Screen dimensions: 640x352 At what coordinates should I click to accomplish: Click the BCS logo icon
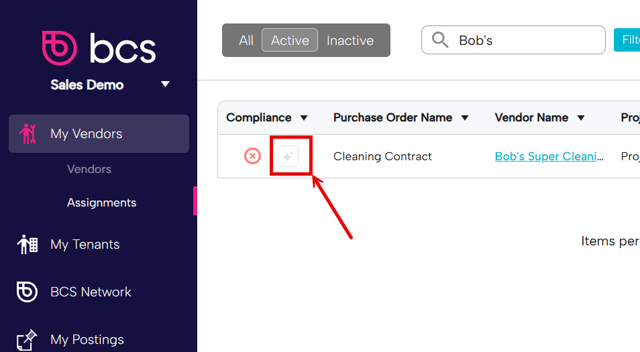pos(59,48)
